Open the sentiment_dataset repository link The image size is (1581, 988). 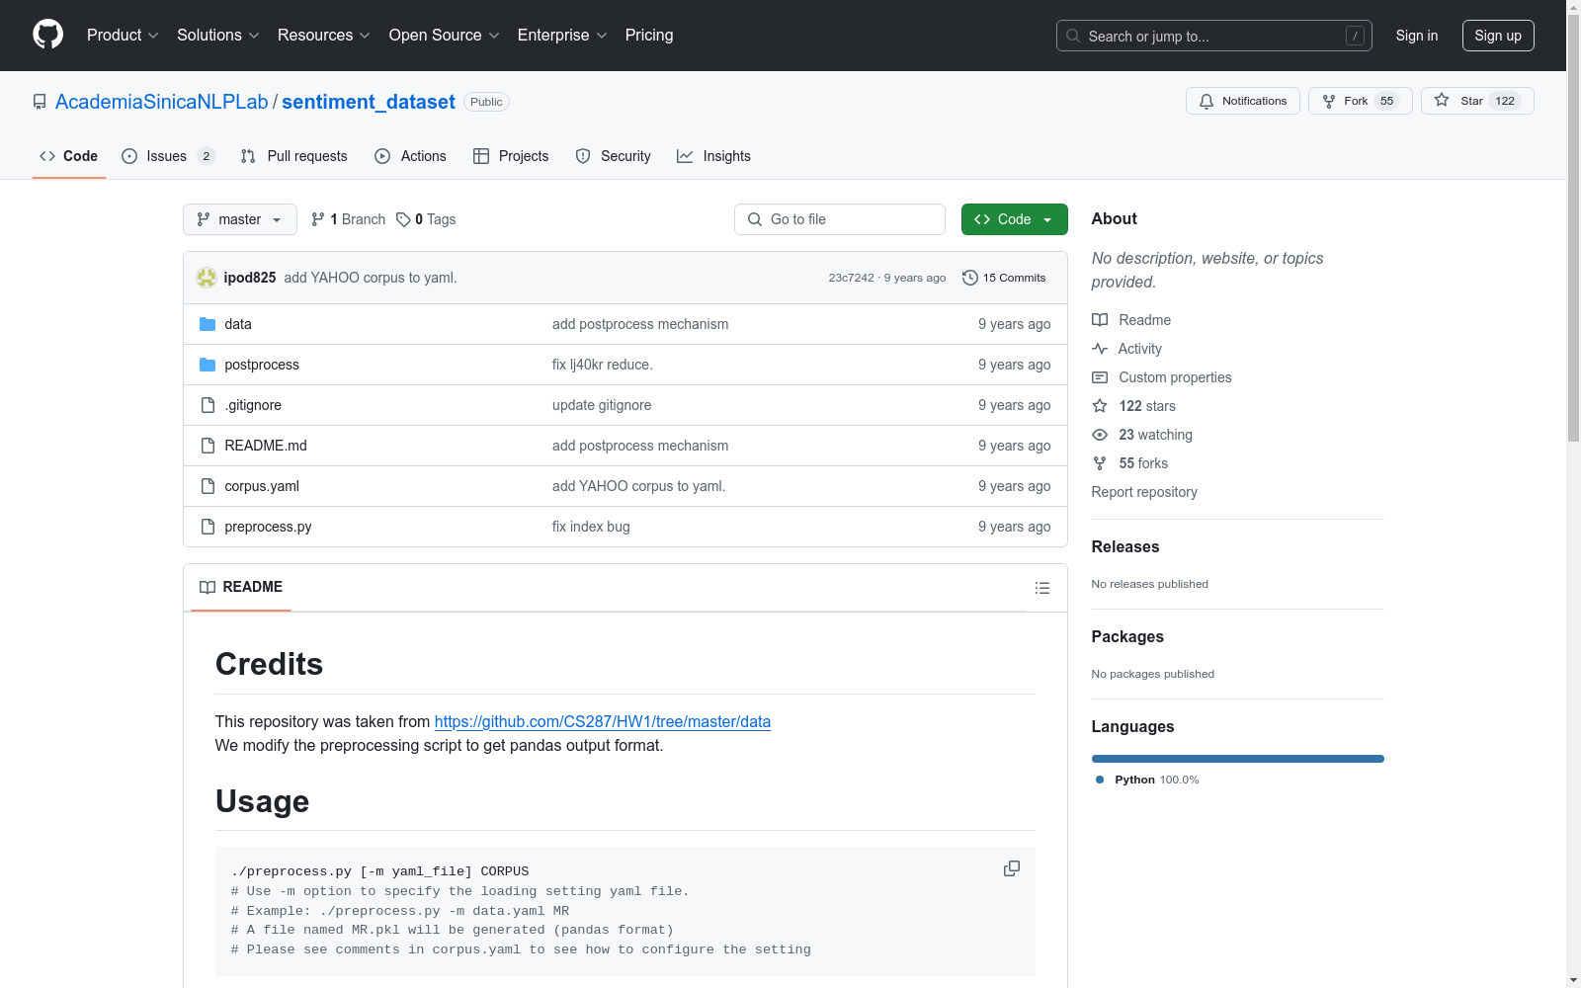click(x=369, y=102)
